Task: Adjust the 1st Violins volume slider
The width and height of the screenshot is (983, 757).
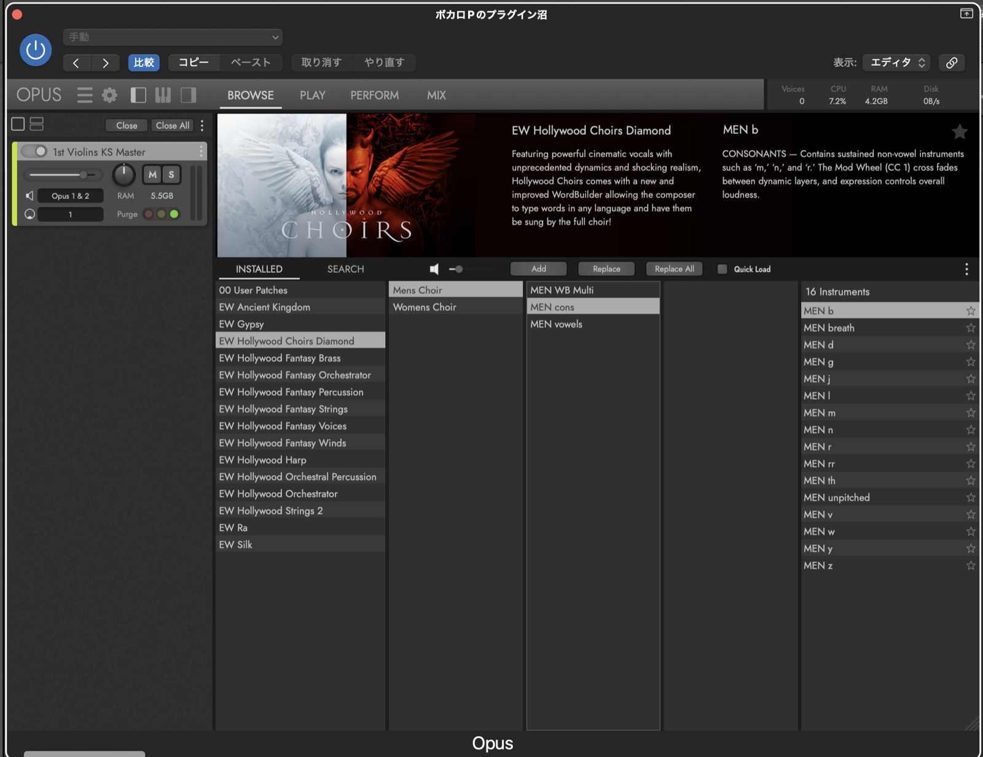Action: [x=64, y=175]
